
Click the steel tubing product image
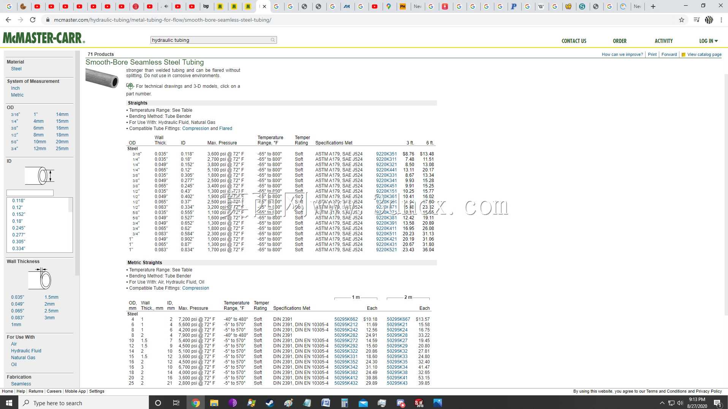pyautogui.click(x=102, y=78)
